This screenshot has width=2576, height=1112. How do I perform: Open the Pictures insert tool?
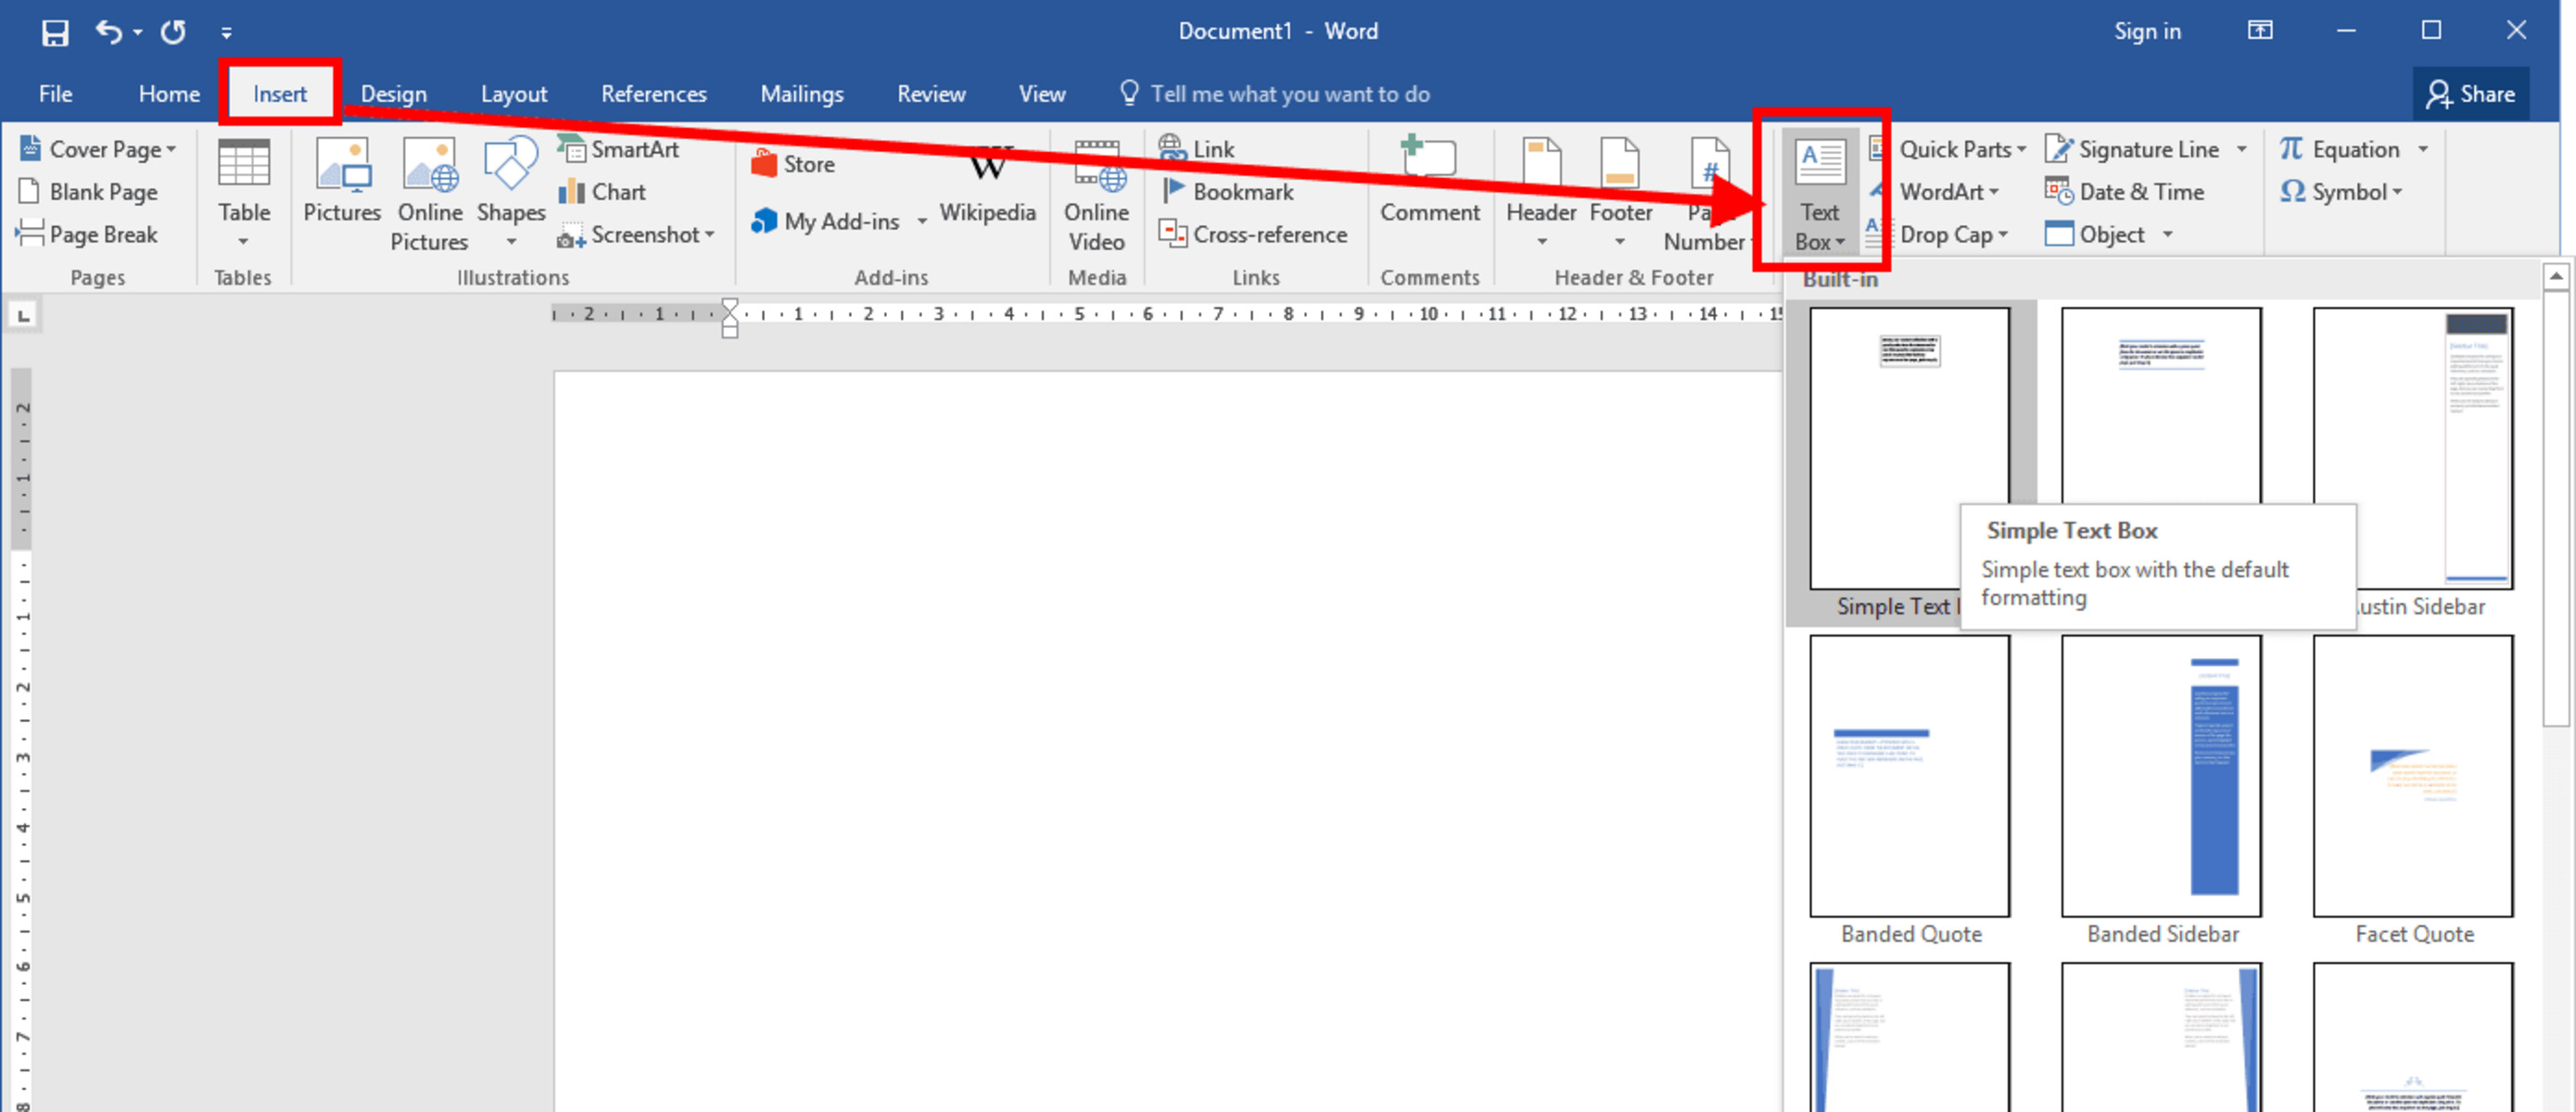click(x=342, y=190)
